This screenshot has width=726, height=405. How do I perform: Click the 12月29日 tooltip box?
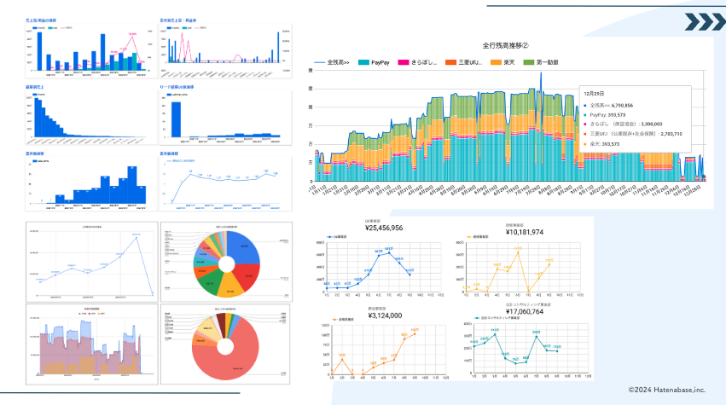(636, 119)
